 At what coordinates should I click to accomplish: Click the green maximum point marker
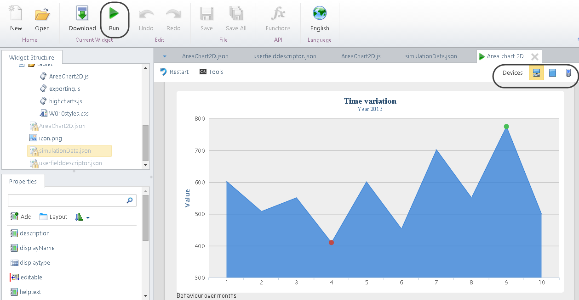coord(506,127)
